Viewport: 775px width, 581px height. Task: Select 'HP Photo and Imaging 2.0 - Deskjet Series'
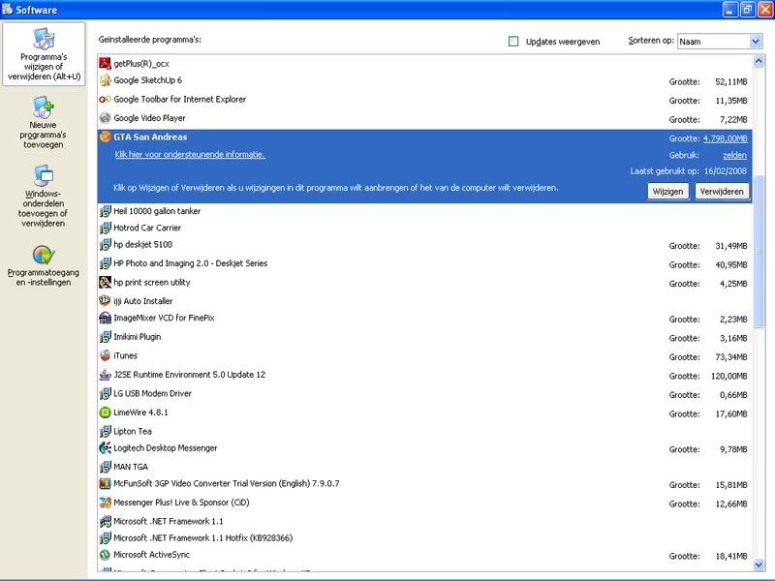tap(190, 263)
